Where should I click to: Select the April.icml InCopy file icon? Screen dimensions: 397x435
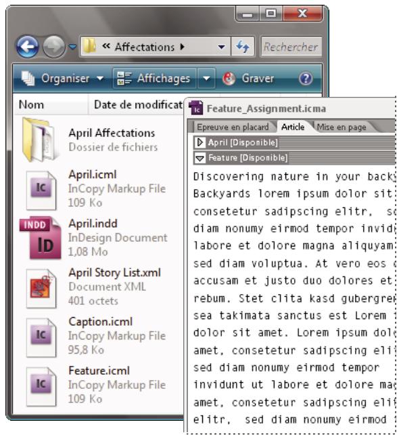click(x=41, y=190)
